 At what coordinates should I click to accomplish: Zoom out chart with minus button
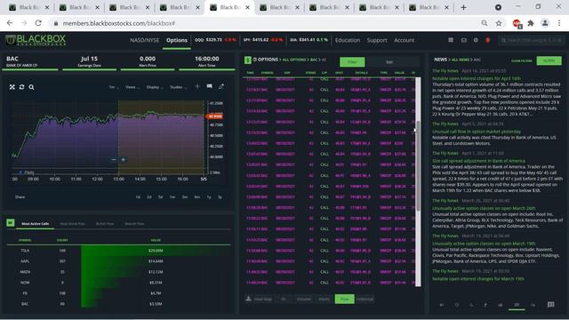(114, 160)
